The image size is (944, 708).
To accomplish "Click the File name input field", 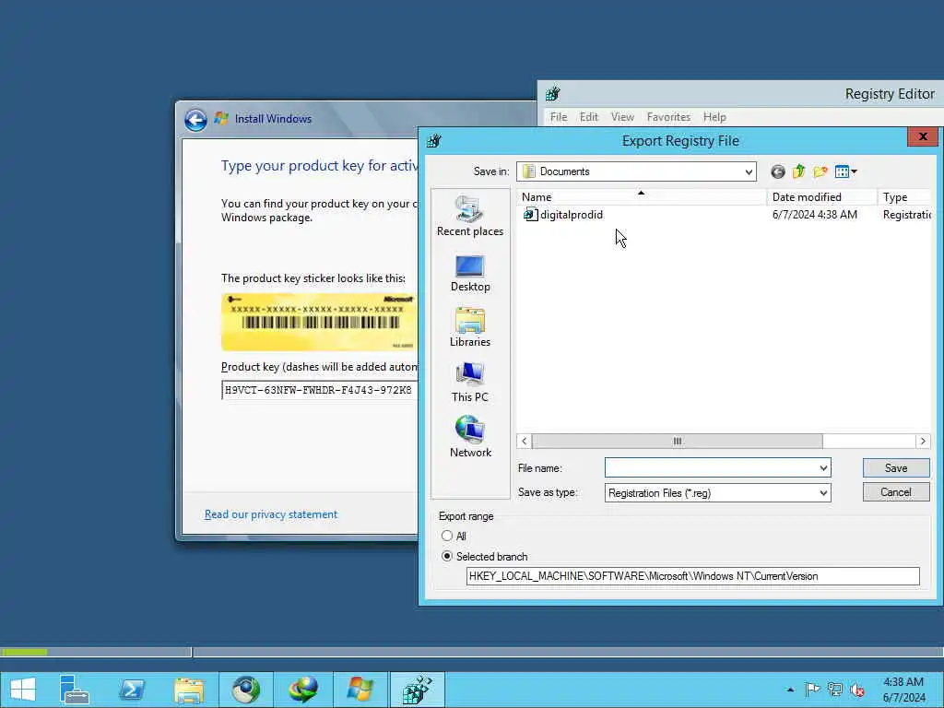I will point(711,468).
